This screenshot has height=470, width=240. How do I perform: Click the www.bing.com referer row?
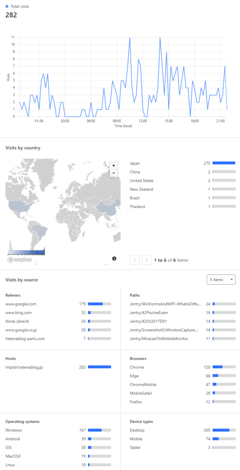coord(58,313)
